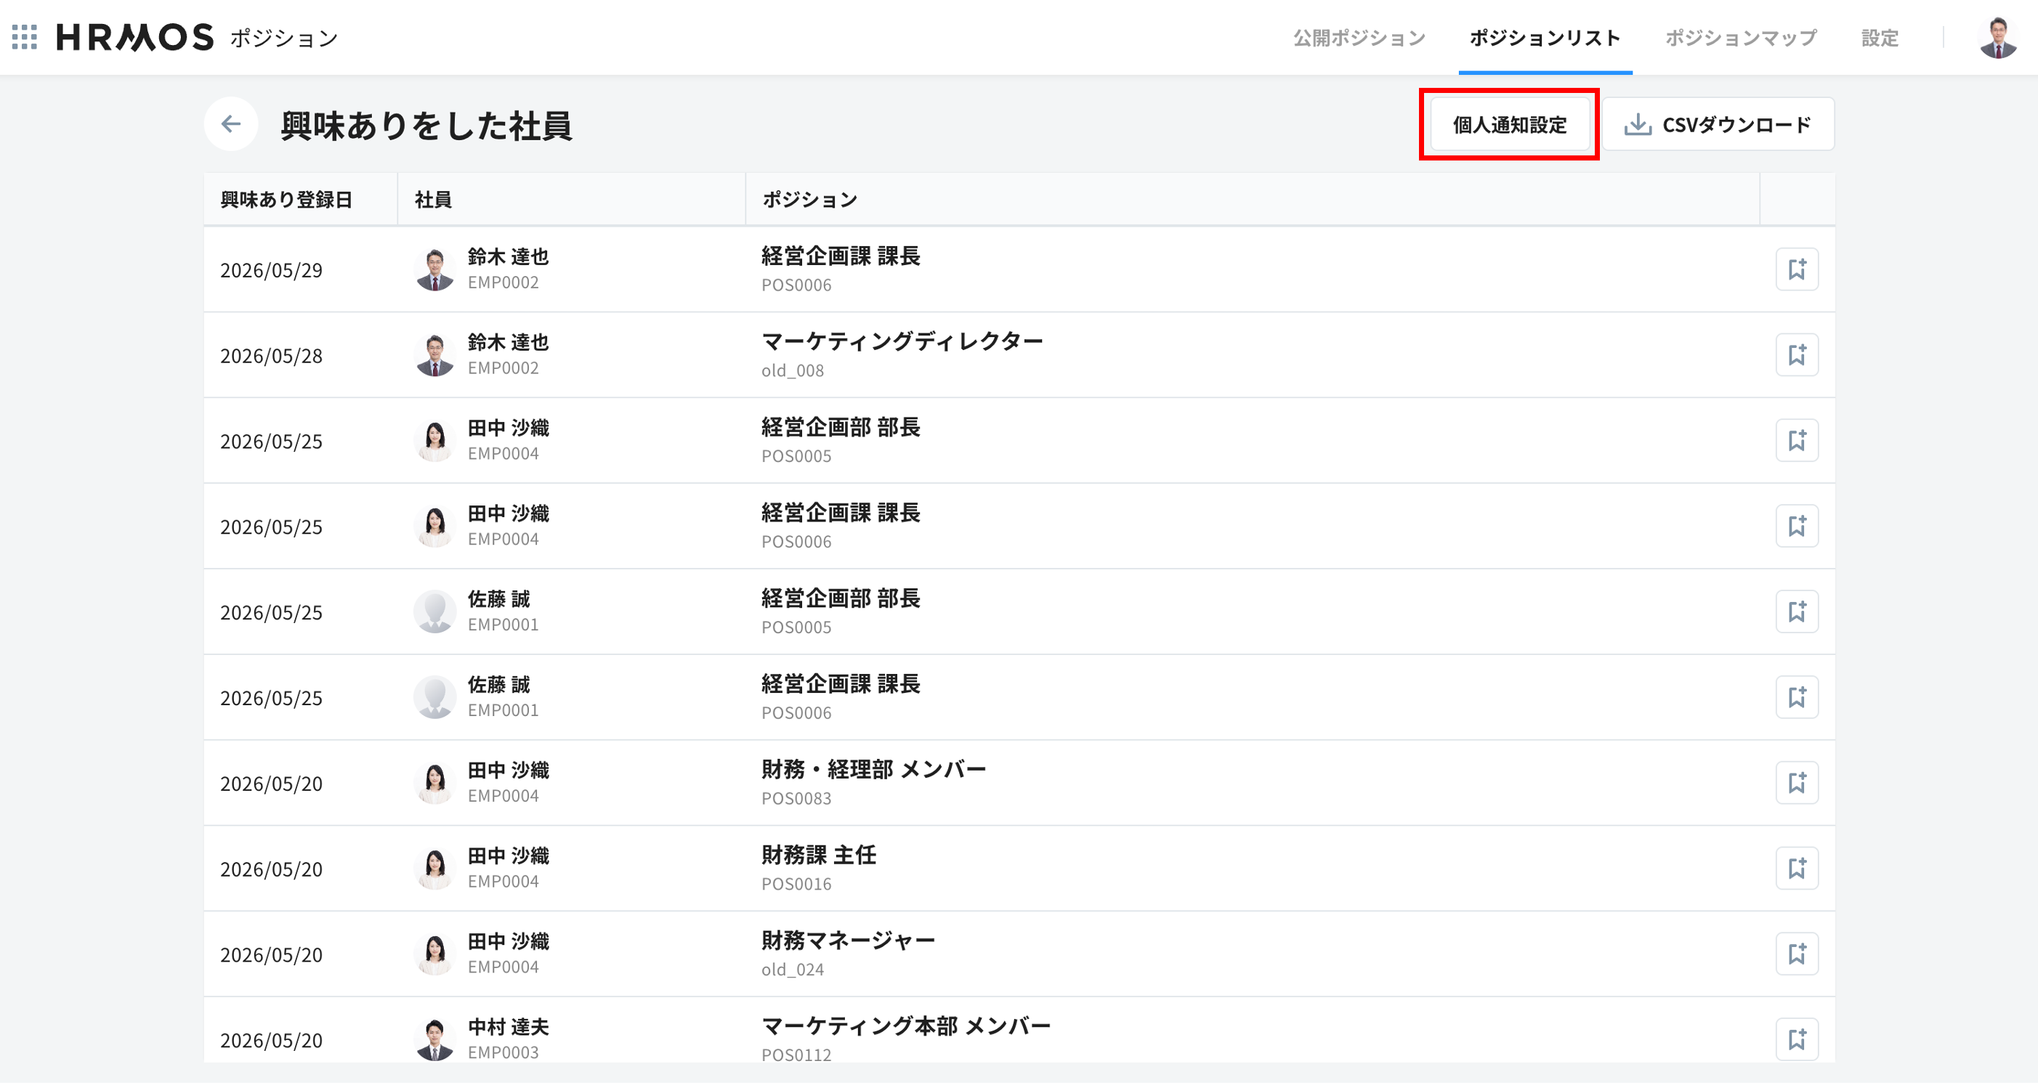This screenshot has height=1085, width=2038.
Task: Open 個人通知設定 button
Action: tap(1510, 124)
